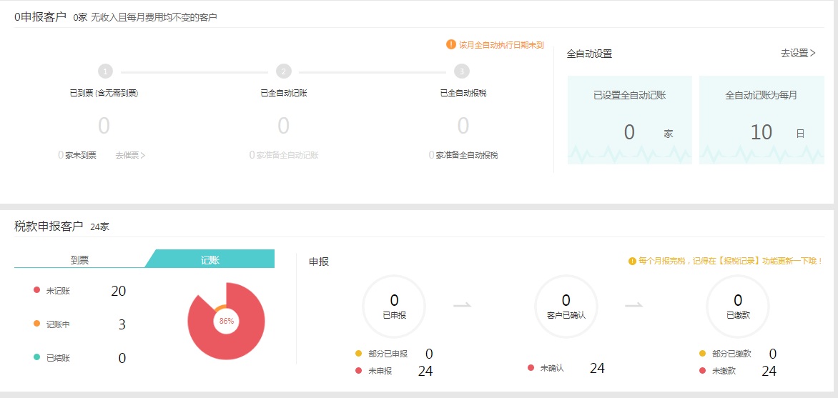Click the arrow between 已申报 and 客户已确认

(463, 305)
